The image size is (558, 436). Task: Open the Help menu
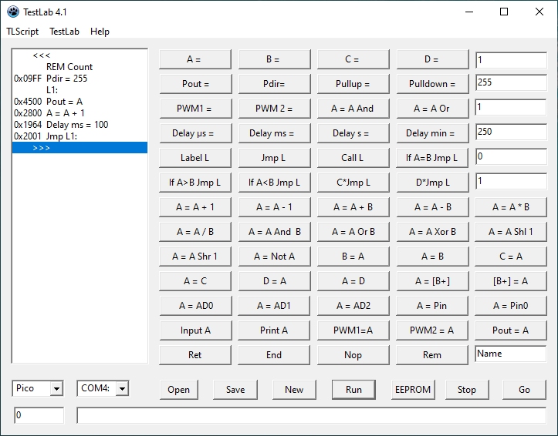(x=100, y=32)
